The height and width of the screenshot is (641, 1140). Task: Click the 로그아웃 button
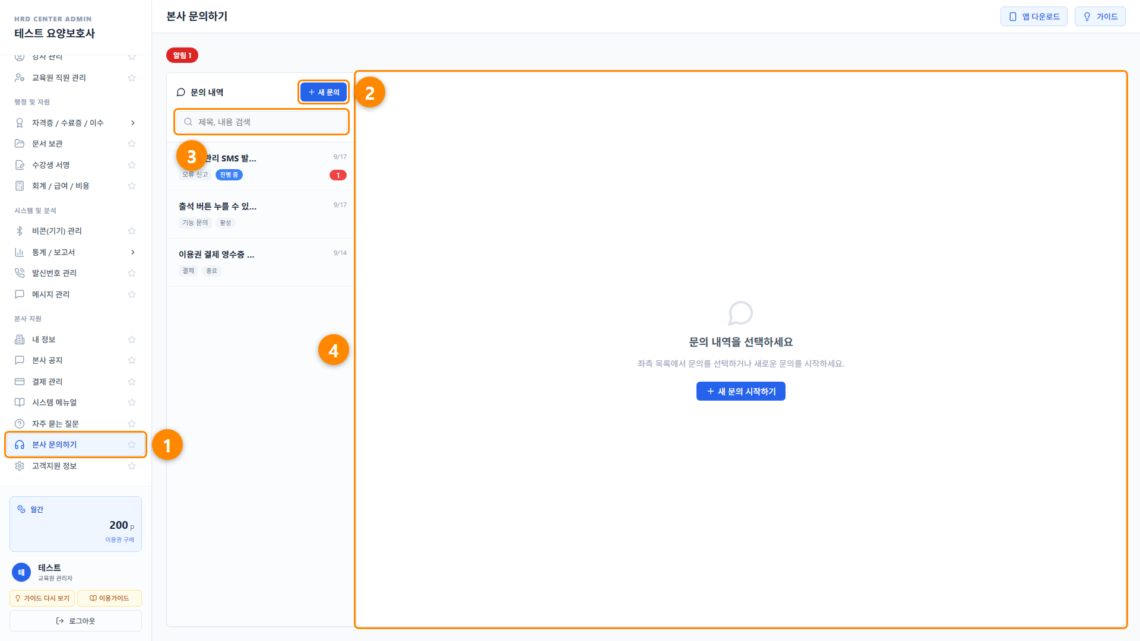75,621
